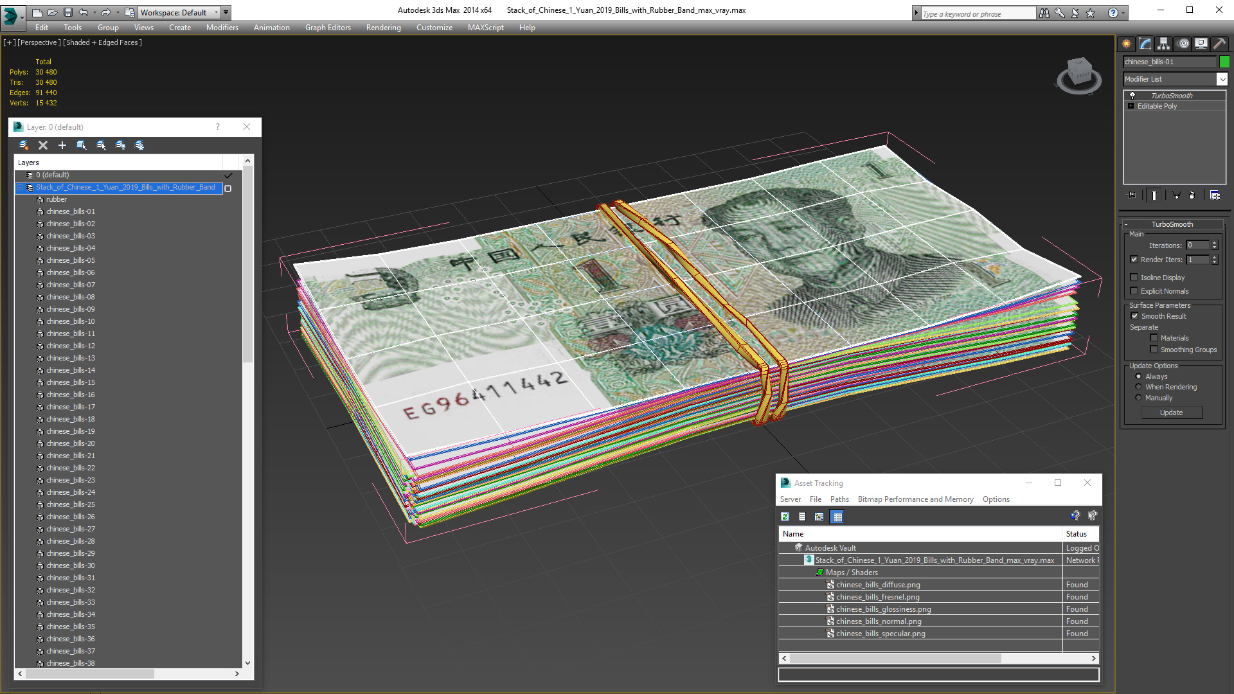
Task: Click the [Perspective] viewport label
Action: pos(39,42)
